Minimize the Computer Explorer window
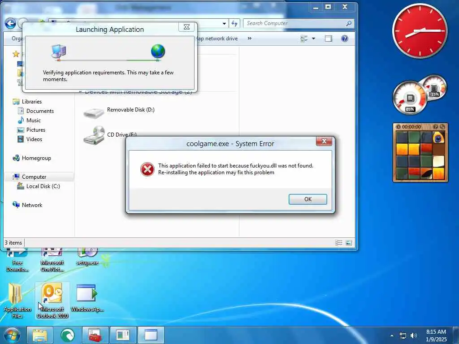459x344 pixels. pos(316,7)
